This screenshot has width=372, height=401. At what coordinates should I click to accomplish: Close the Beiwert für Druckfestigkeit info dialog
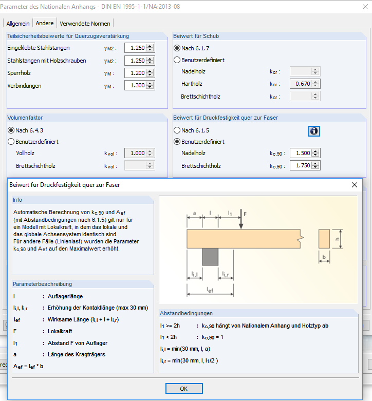click(x=354, y=185)
